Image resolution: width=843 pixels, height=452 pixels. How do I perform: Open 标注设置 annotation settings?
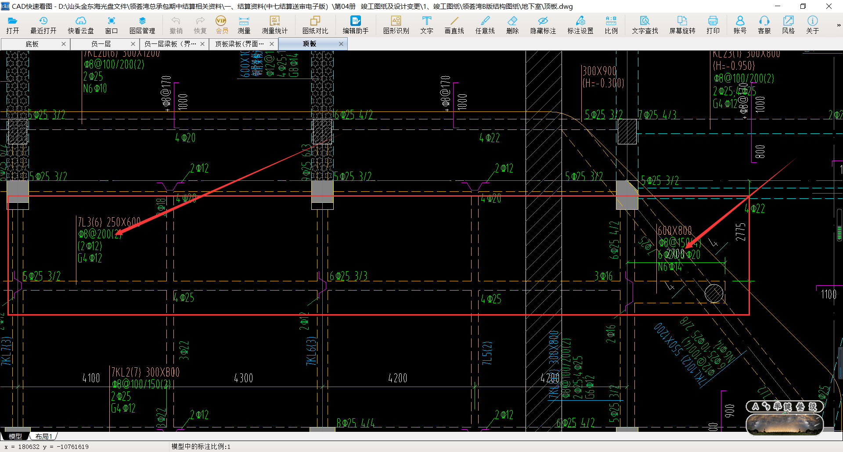click(580, 25)
